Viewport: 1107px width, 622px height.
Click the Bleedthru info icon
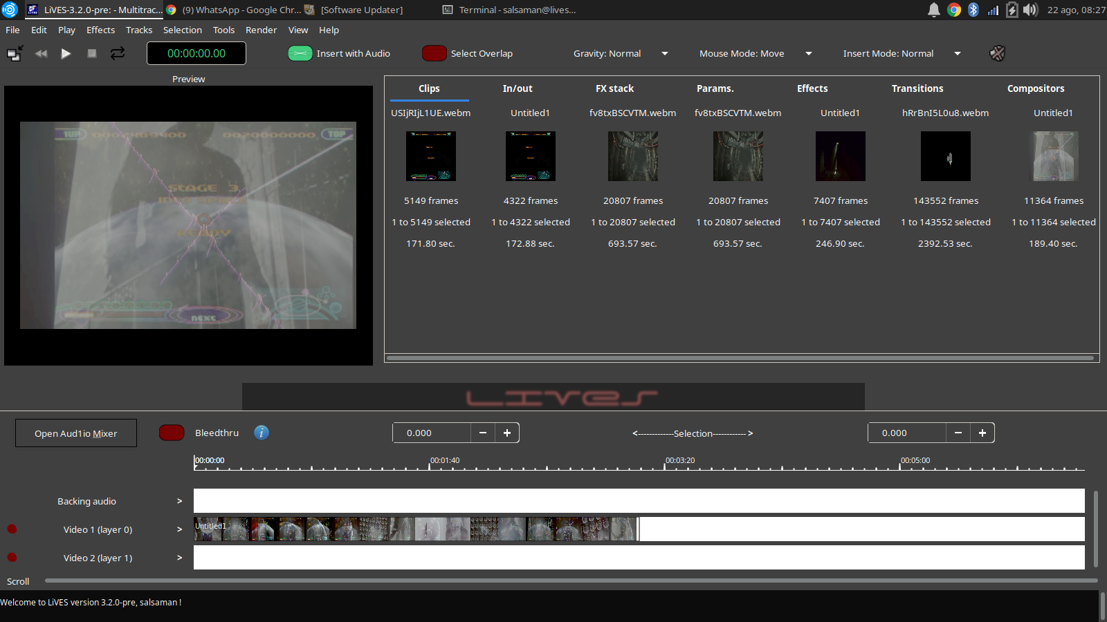(261, 433)
